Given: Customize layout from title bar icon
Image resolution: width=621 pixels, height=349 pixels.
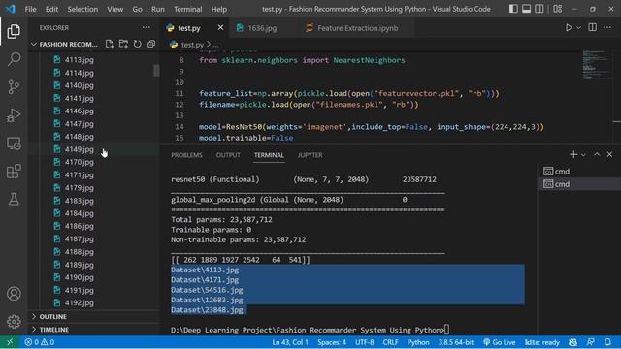Looking at the screenshot, I should click(x=558, y=9).
